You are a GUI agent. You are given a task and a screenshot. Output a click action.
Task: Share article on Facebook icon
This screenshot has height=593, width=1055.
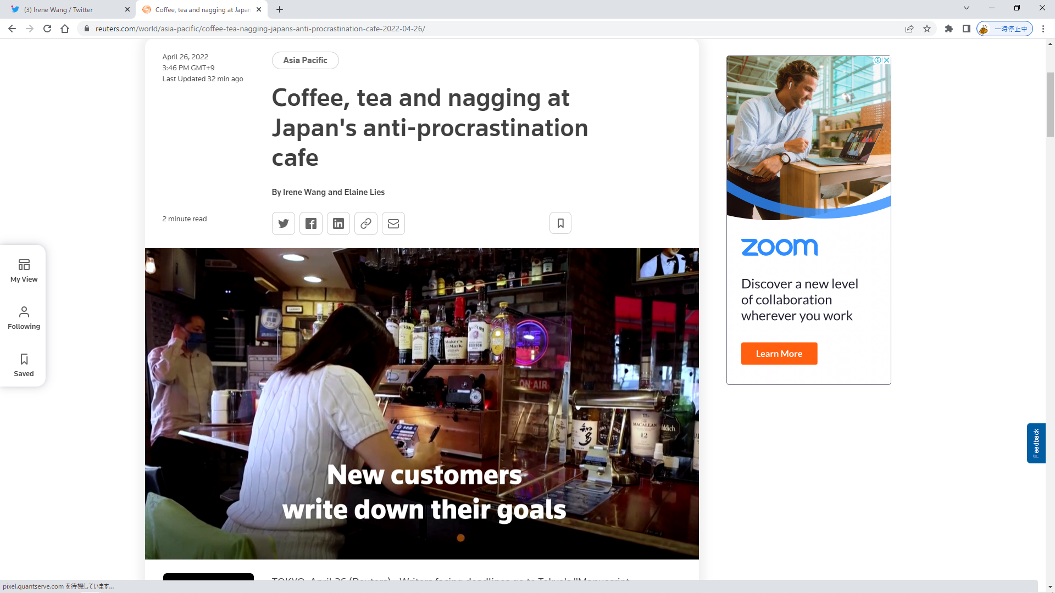pos(311,223)
